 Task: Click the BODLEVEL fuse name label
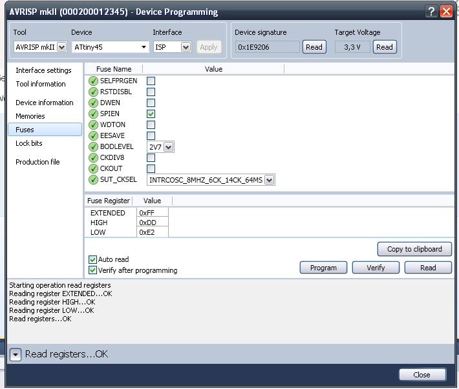[117, 146]
